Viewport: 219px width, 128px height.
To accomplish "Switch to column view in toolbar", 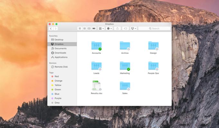I will click(x=89, y=28).
